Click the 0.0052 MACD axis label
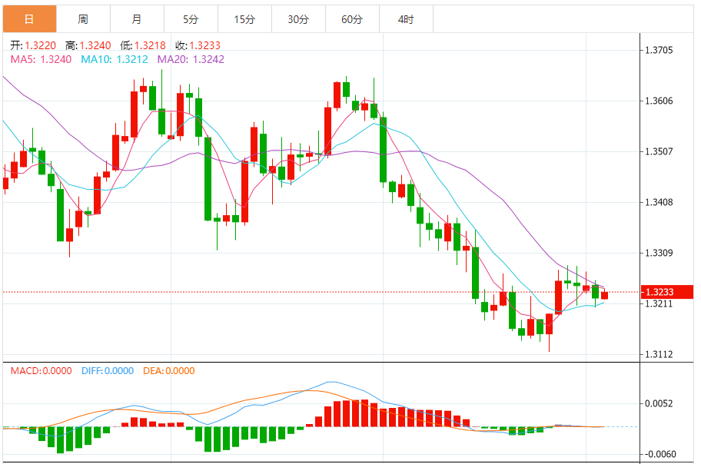The image size is (701, 464). [659, 403]
